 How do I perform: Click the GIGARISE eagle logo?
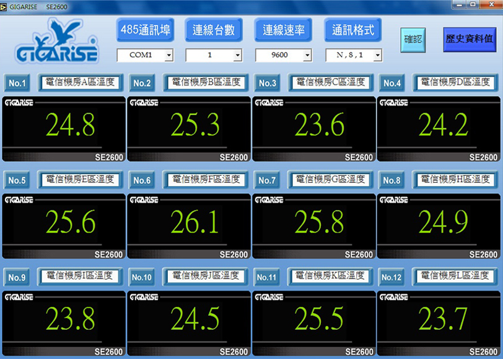pos(56,40)
